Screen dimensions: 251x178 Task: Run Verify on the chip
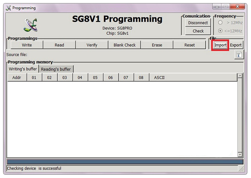click(92, 45)
